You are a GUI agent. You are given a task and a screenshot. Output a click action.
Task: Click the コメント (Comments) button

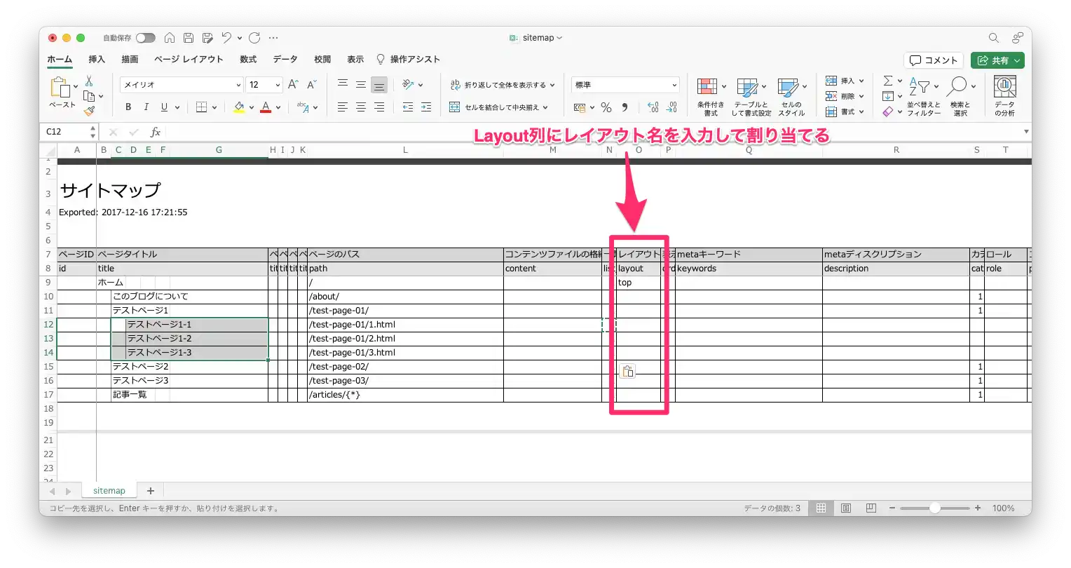(x=934, y=60)
